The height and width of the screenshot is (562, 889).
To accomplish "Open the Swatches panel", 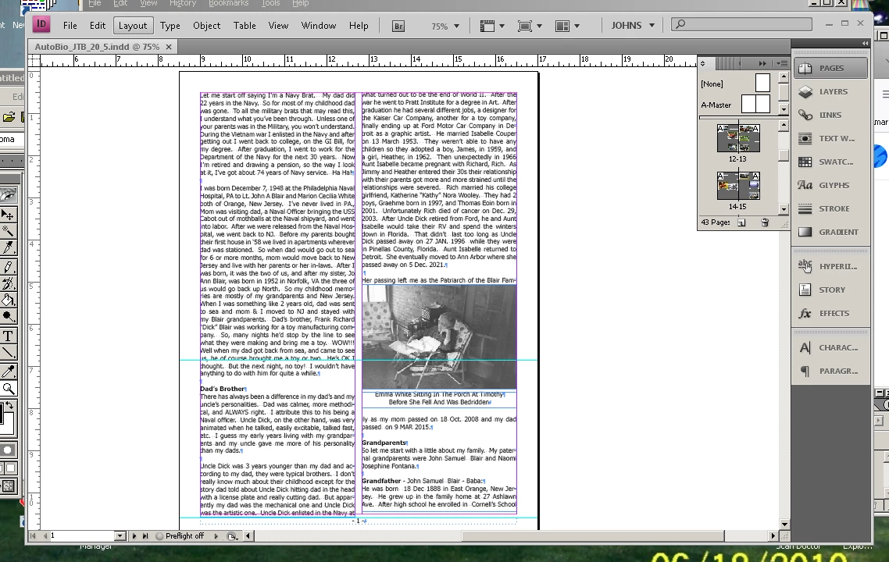I will tap(830, 162).
